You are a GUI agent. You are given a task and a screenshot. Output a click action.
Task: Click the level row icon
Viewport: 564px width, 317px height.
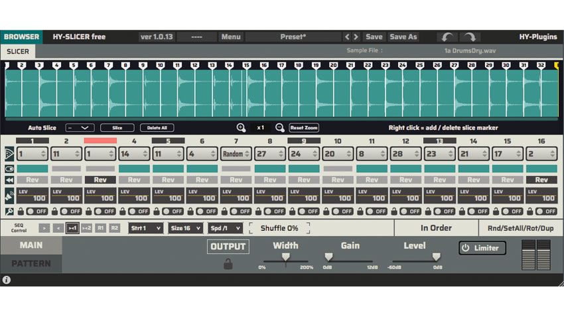pos(9,196)
